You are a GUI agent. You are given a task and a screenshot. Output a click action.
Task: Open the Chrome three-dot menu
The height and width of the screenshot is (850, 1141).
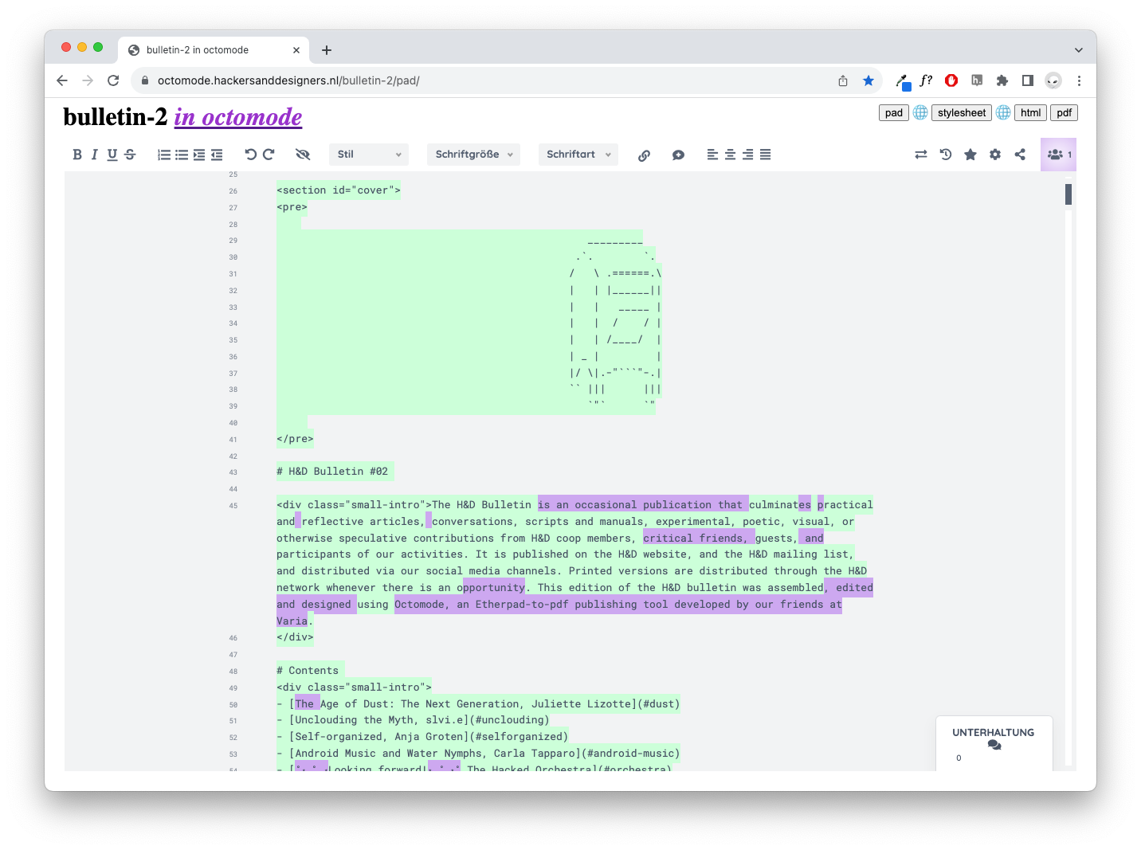(1079, 80)
